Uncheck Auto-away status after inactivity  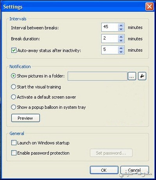(x=14, y=50)
